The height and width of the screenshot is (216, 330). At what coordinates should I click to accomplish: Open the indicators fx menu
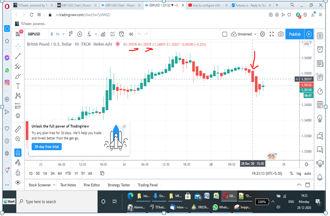coord(89,34)
